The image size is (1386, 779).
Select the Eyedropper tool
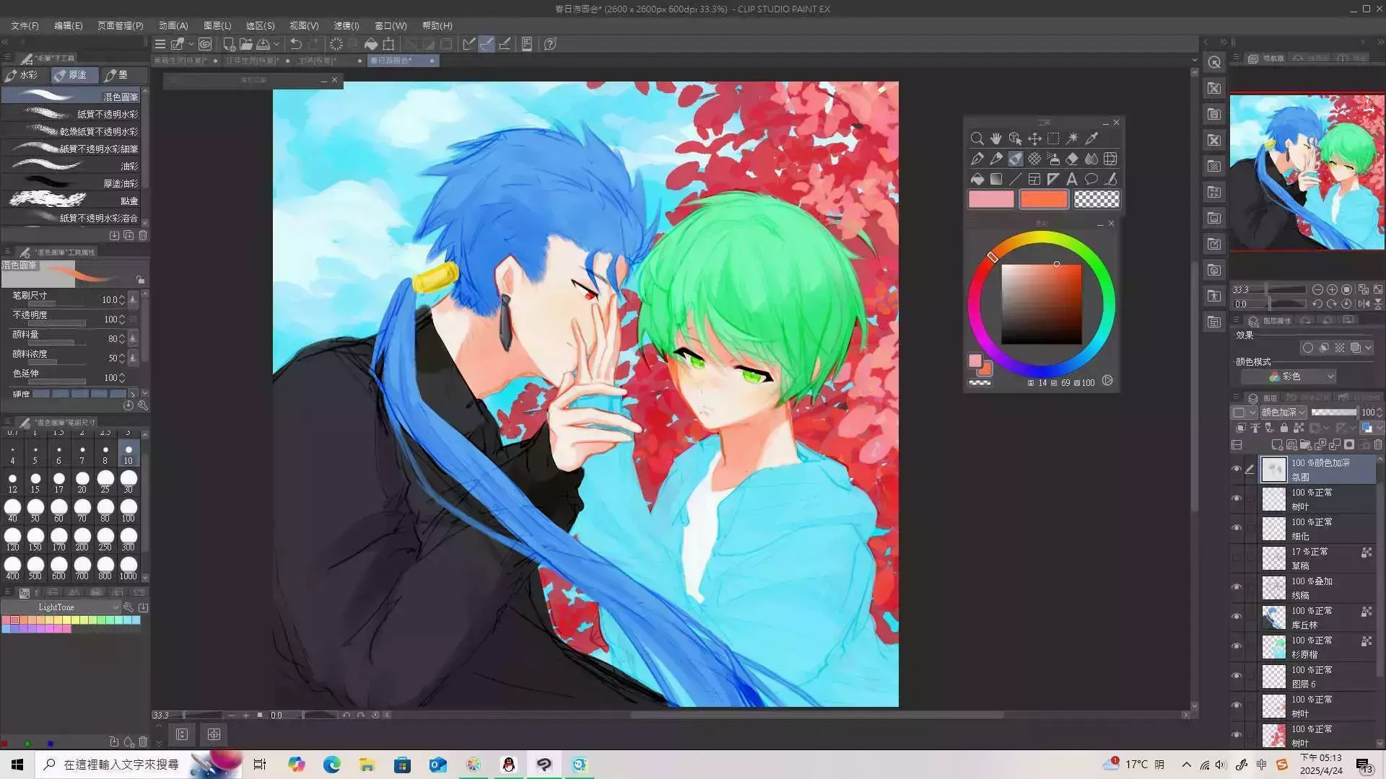pos(1091,138)
